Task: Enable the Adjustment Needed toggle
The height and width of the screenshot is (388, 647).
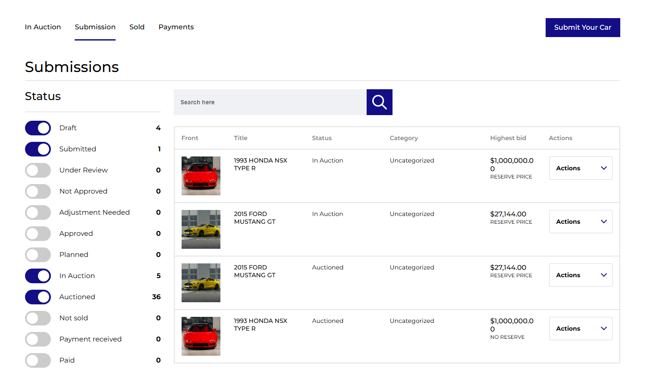Action: pyautogui.click(x=38, y=213)
